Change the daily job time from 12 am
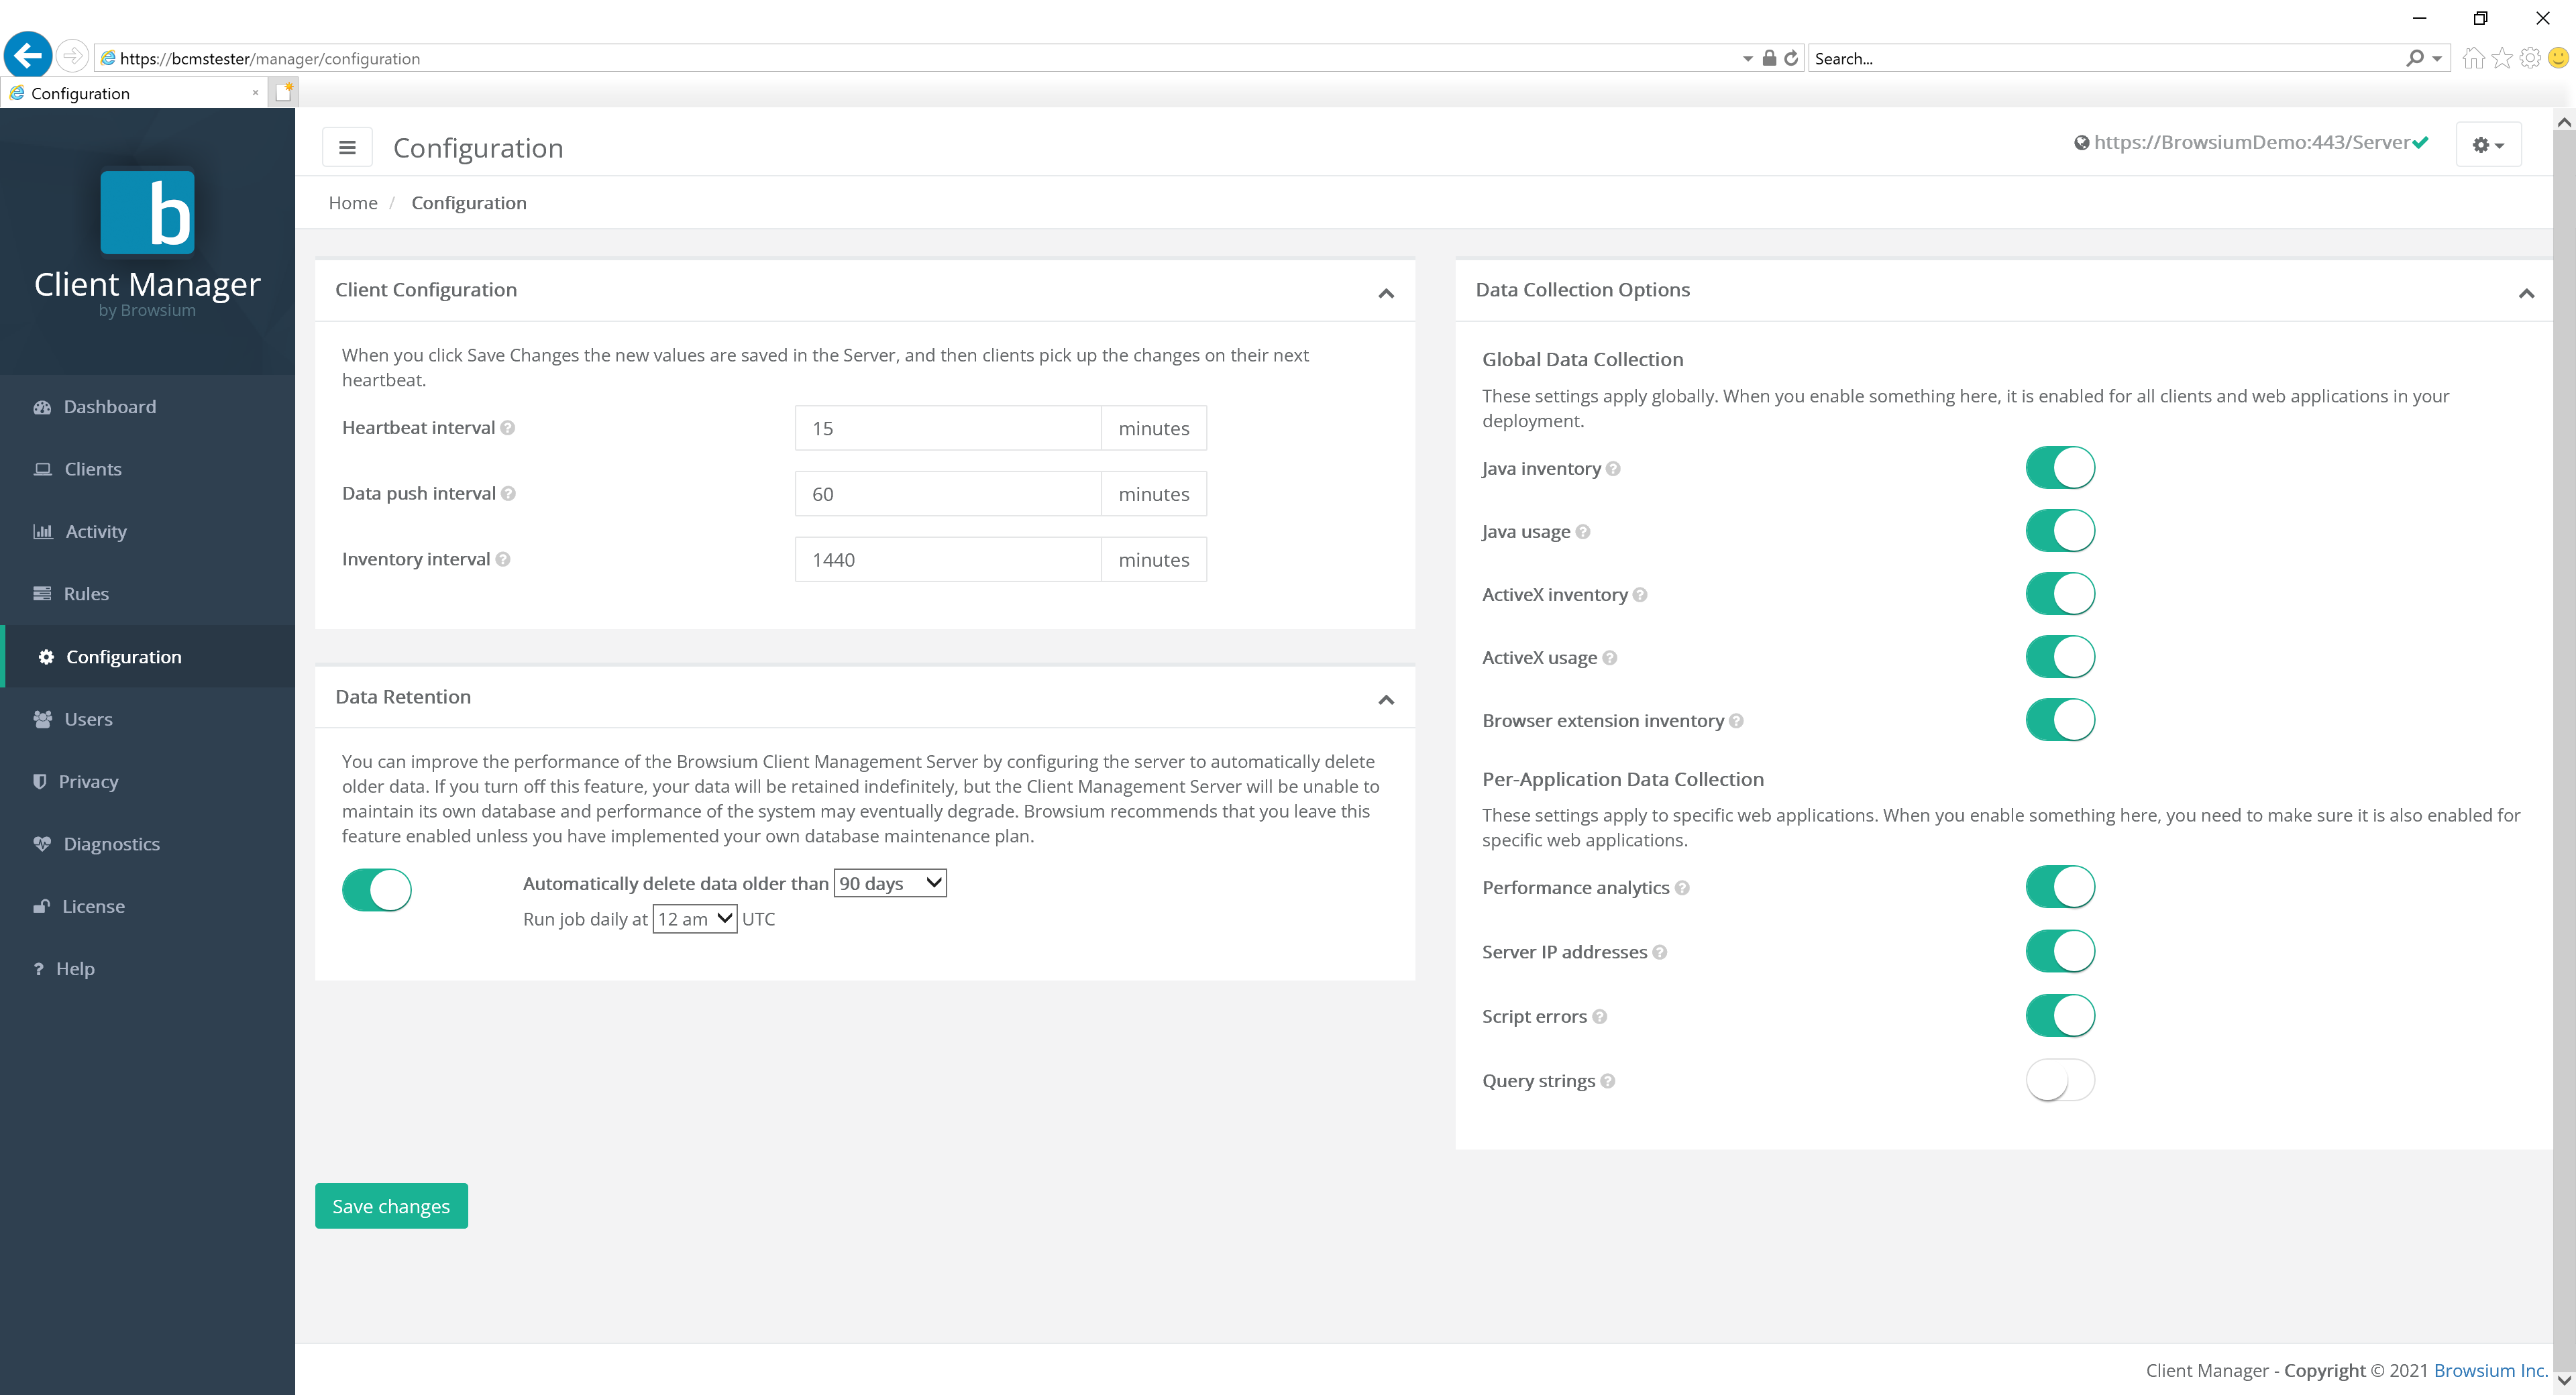The height and width of the screenshot is (1395, 2576). tap(694, 918)
